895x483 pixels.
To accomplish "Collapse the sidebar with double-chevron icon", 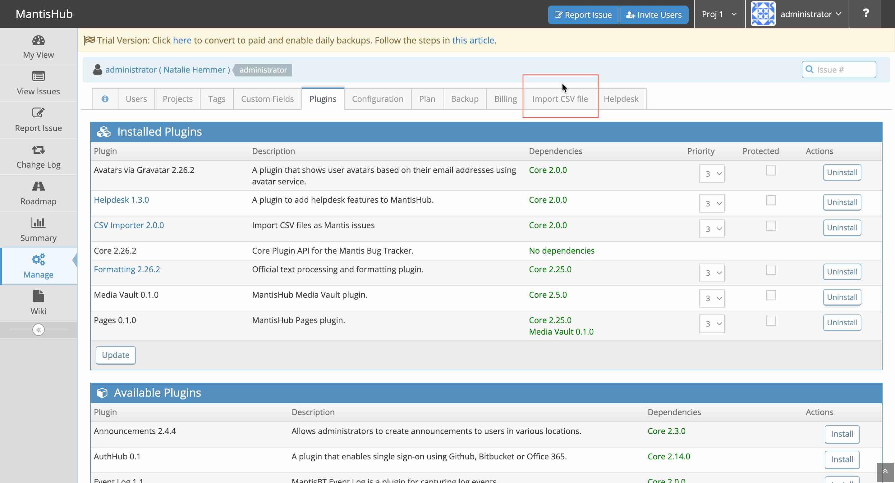I will [38, 330].
